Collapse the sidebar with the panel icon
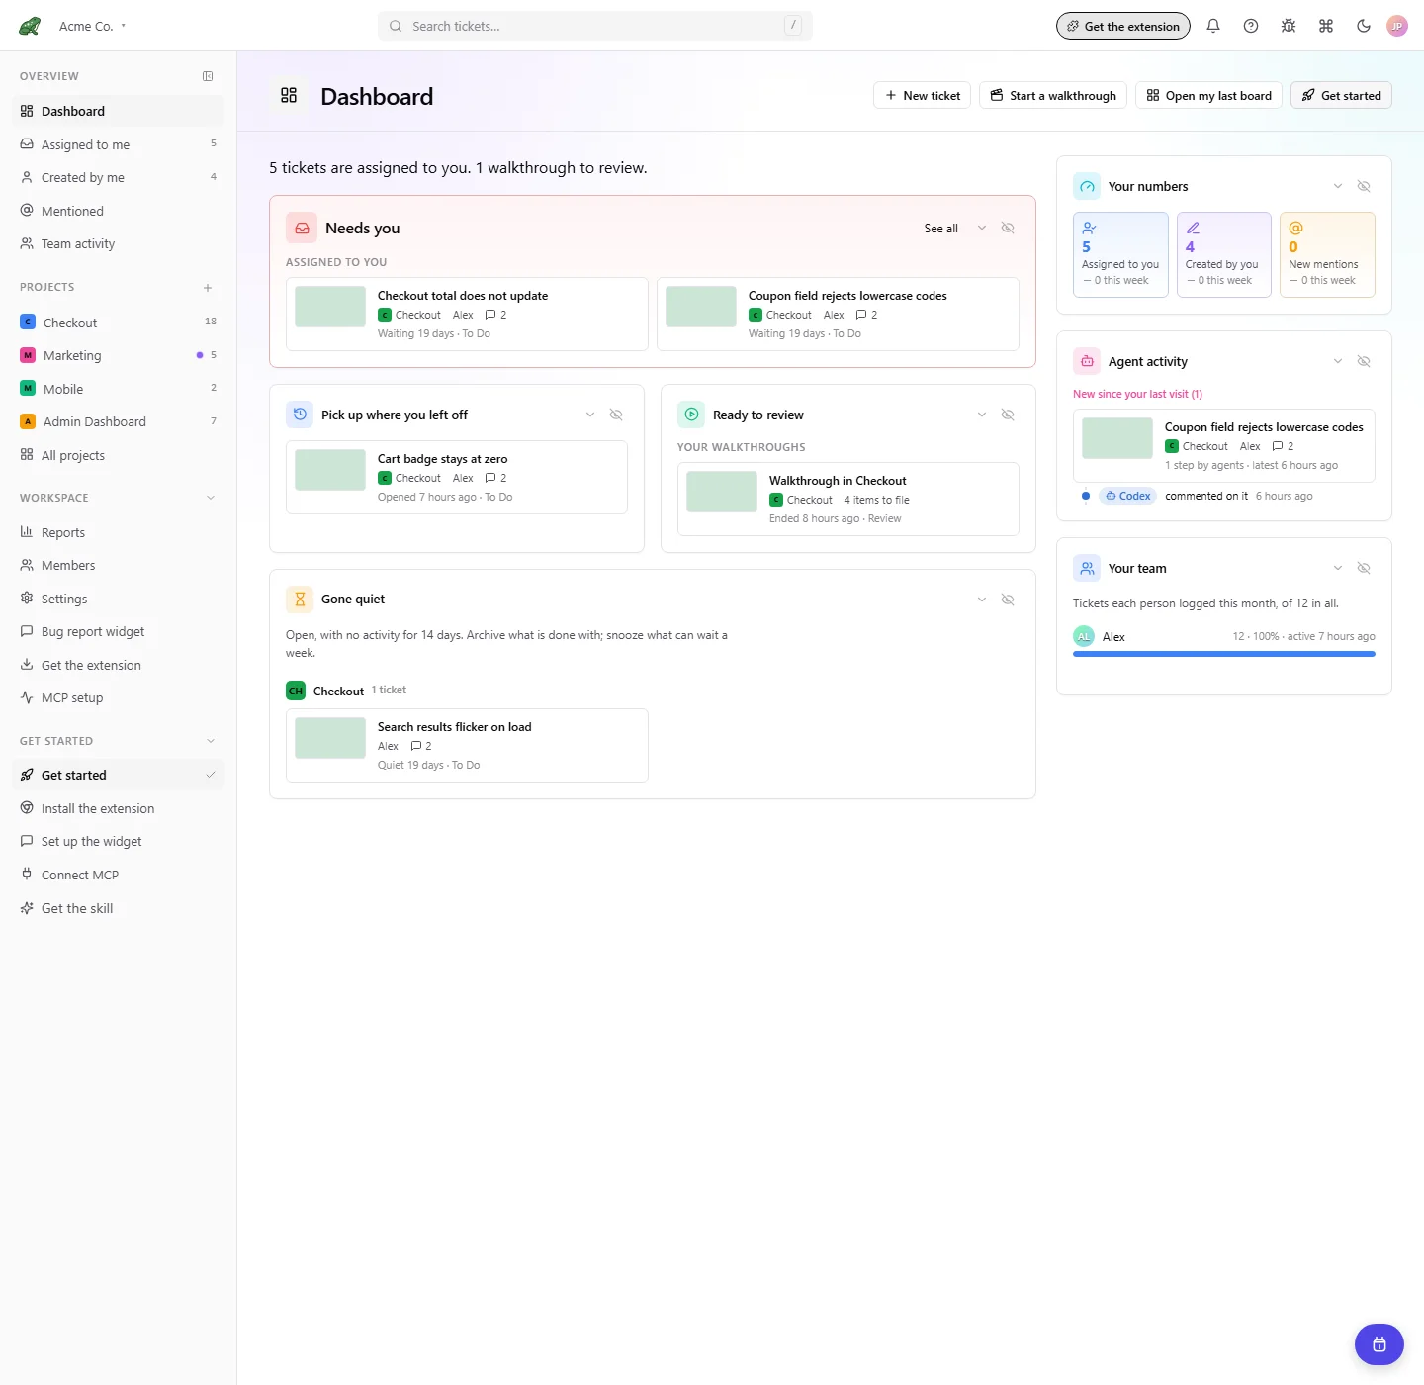Image resolution: width=1424 pixels, height=1385 pixels. [x=208, y=76]
